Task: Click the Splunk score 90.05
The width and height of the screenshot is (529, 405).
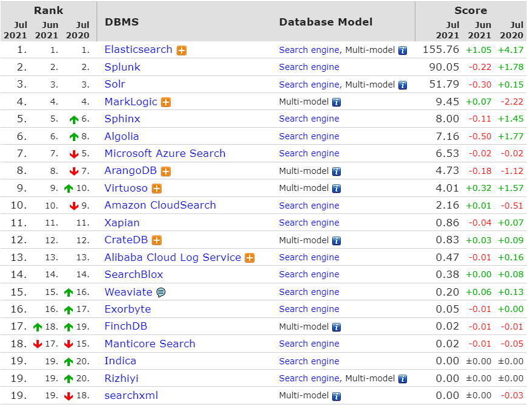Action: coord(444,67)
